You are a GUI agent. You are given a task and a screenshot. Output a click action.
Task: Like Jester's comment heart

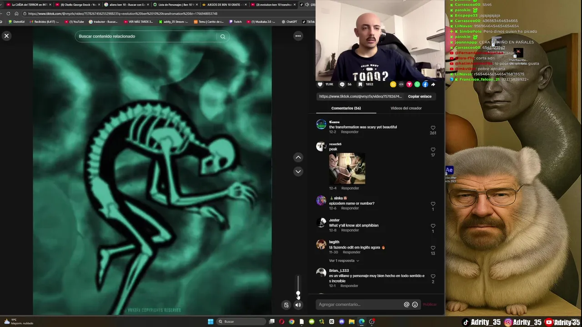(x=433, y=226)
